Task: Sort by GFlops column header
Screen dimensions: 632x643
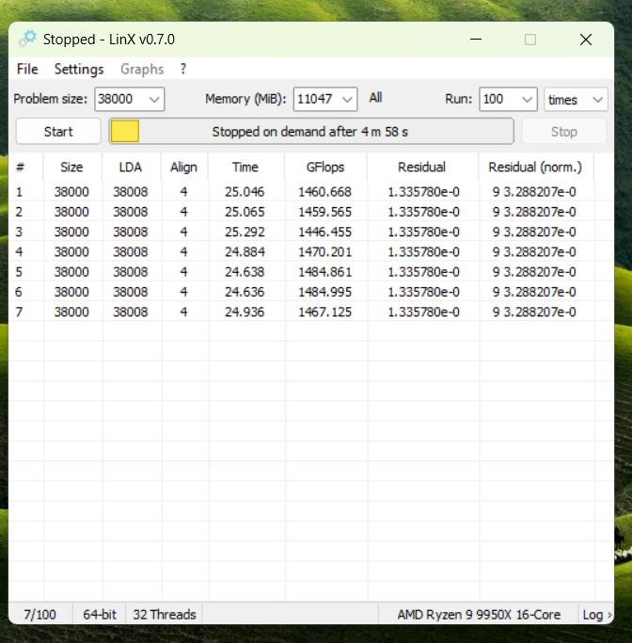Action: tap(325, 167)
